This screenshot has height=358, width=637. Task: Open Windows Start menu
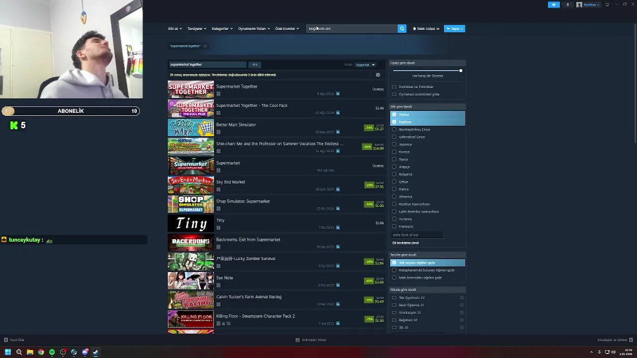[x=8, y=352]
